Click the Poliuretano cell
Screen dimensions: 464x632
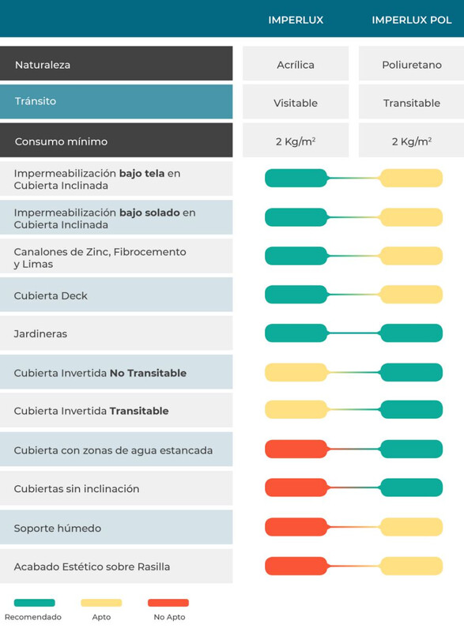[411, 63]
